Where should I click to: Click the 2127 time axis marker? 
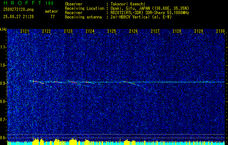pyautogui.click(x=155, y=31)
